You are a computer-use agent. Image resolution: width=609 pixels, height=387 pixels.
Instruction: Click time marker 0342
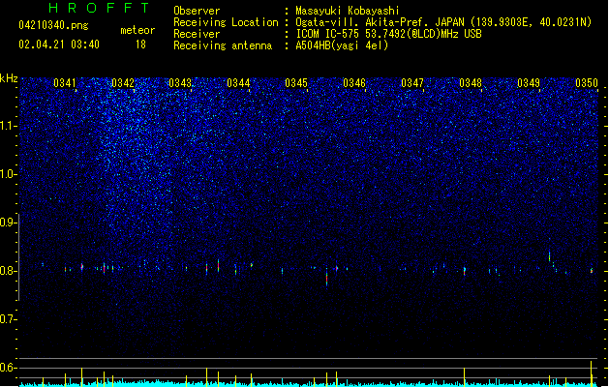pyautogui.click(x=123, y=83)
